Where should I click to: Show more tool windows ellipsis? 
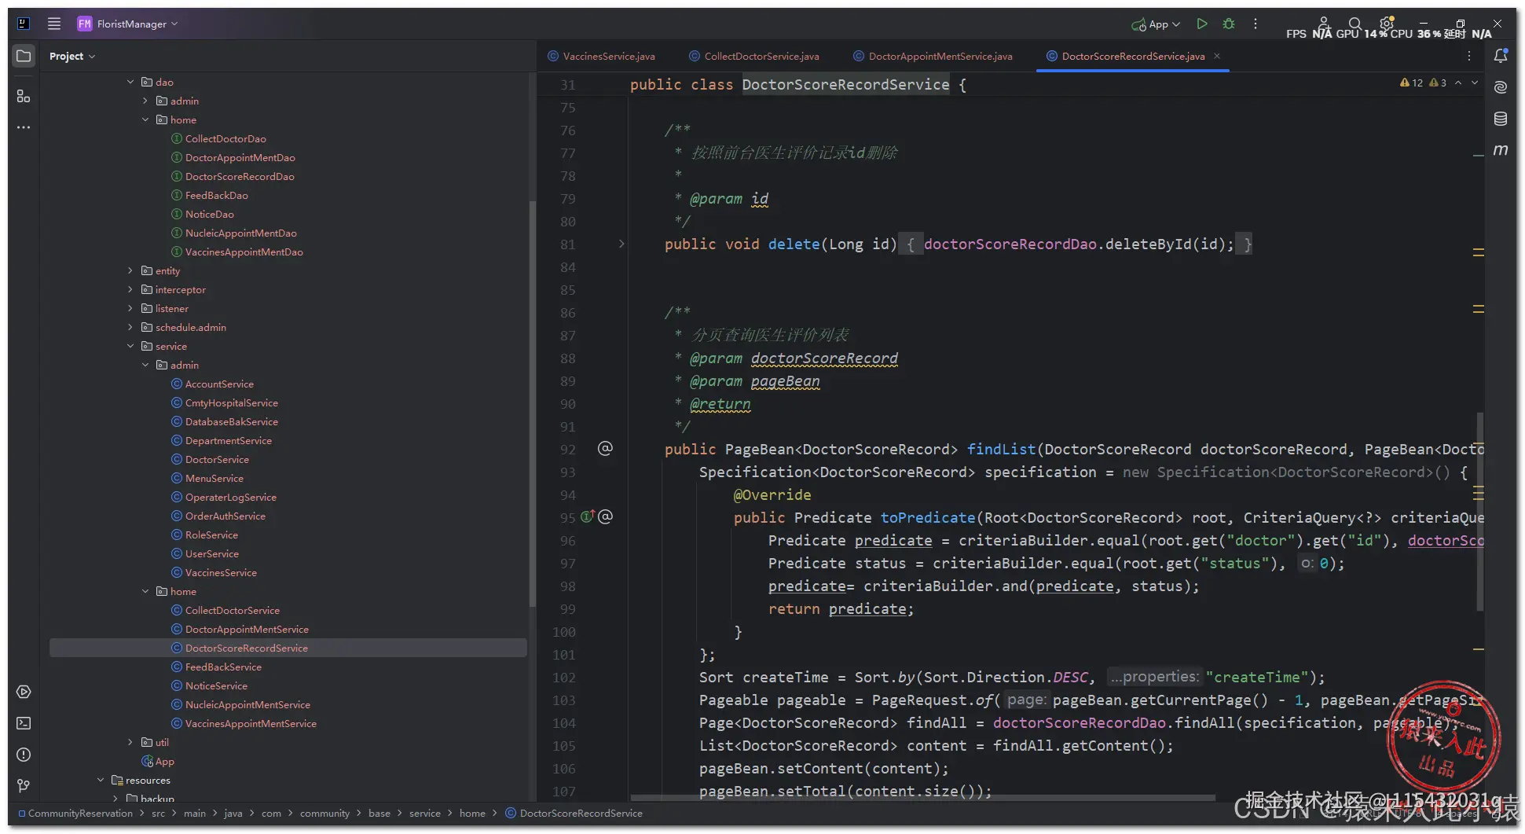(x=24, y=127)
